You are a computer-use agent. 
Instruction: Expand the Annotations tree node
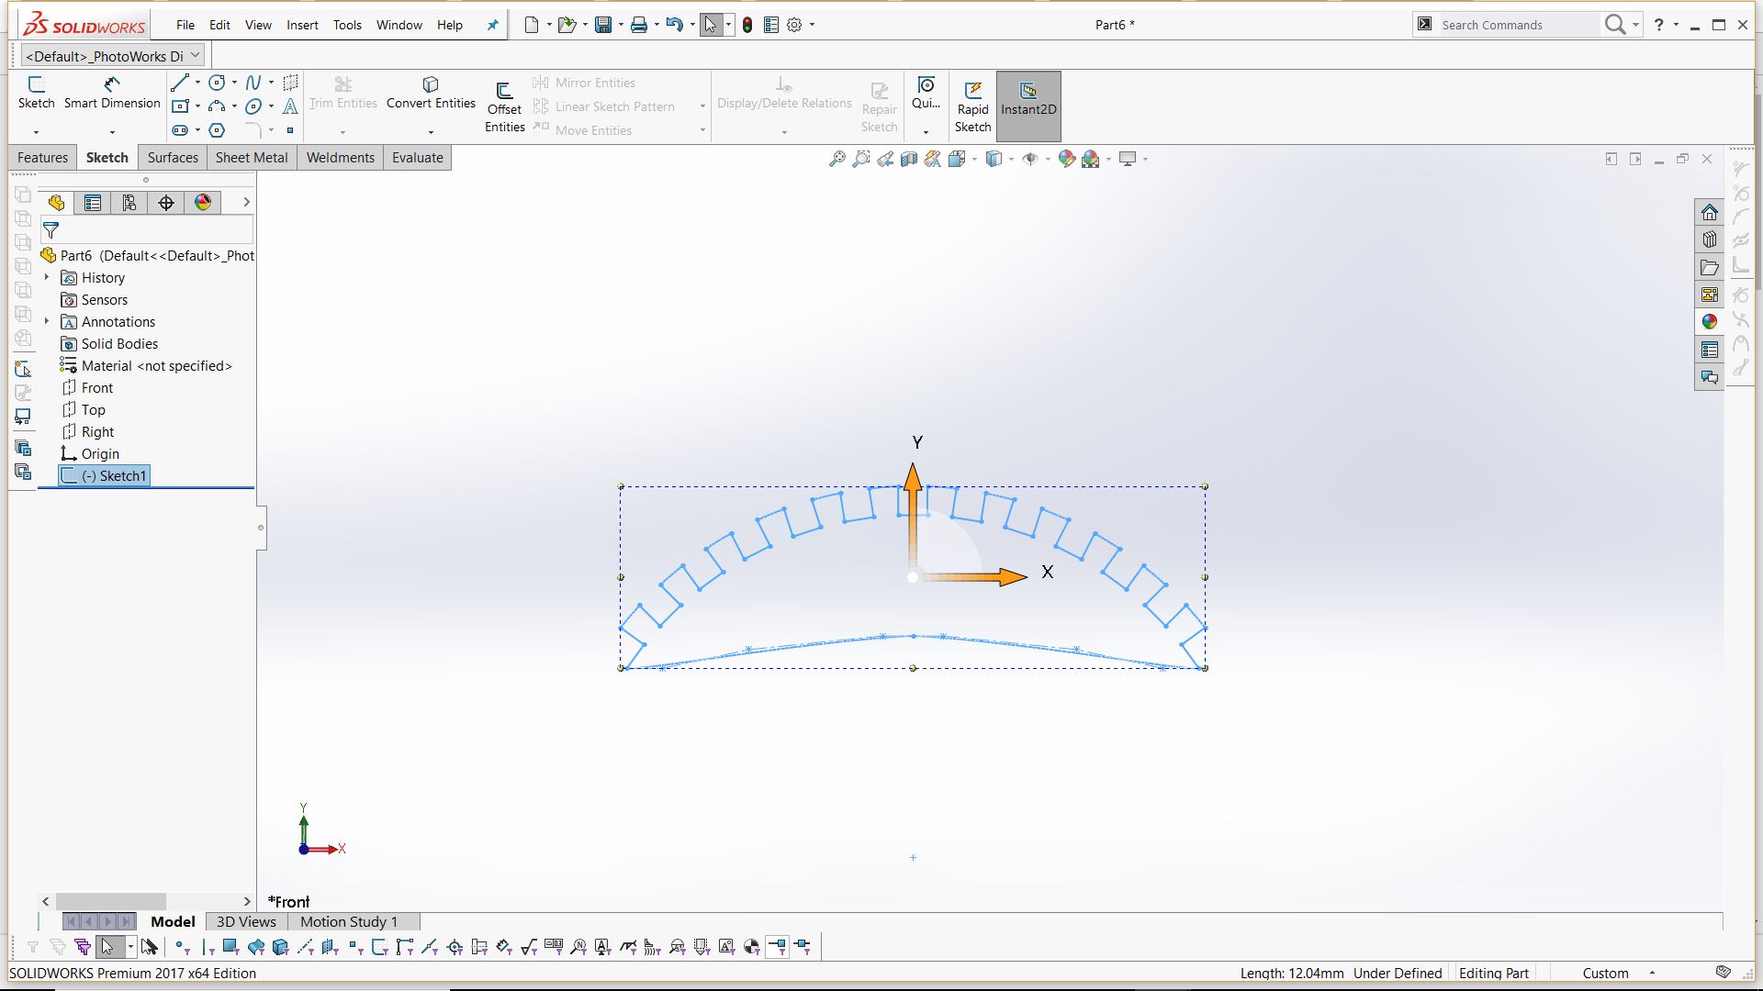[x=47, y=321]
